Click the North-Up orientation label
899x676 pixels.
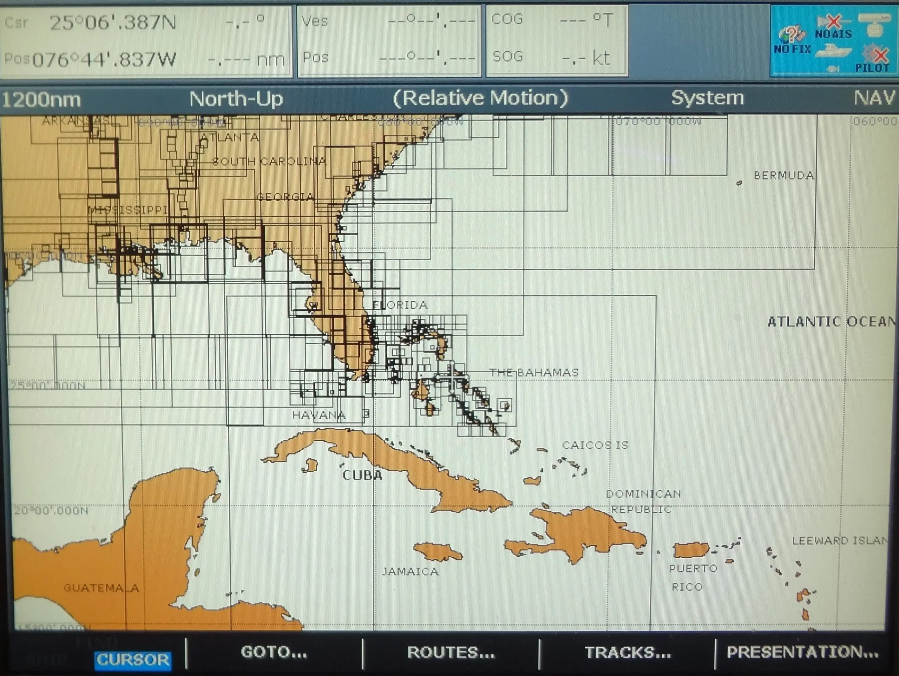coord(236,99)
